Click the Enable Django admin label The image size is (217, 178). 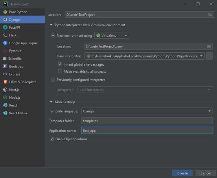click(x=71, y=139)
